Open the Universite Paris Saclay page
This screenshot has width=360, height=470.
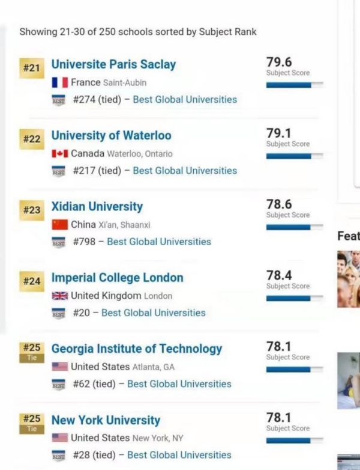[x=114, y=64]
